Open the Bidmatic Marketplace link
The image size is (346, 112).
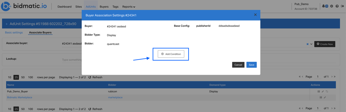(20, 97)
